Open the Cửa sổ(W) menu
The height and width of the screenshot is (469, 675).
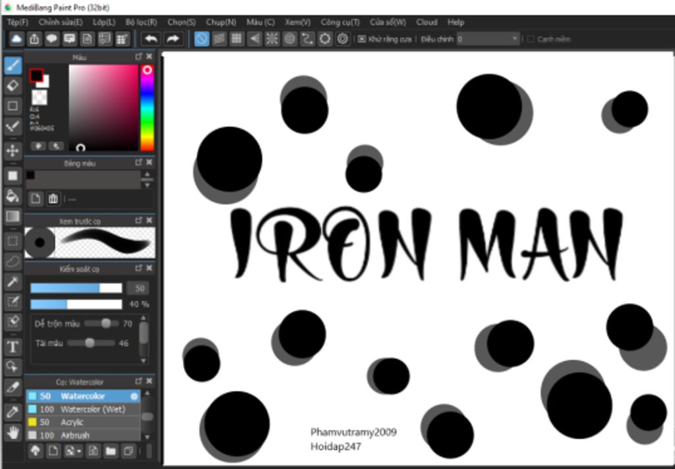coord(388,22)
